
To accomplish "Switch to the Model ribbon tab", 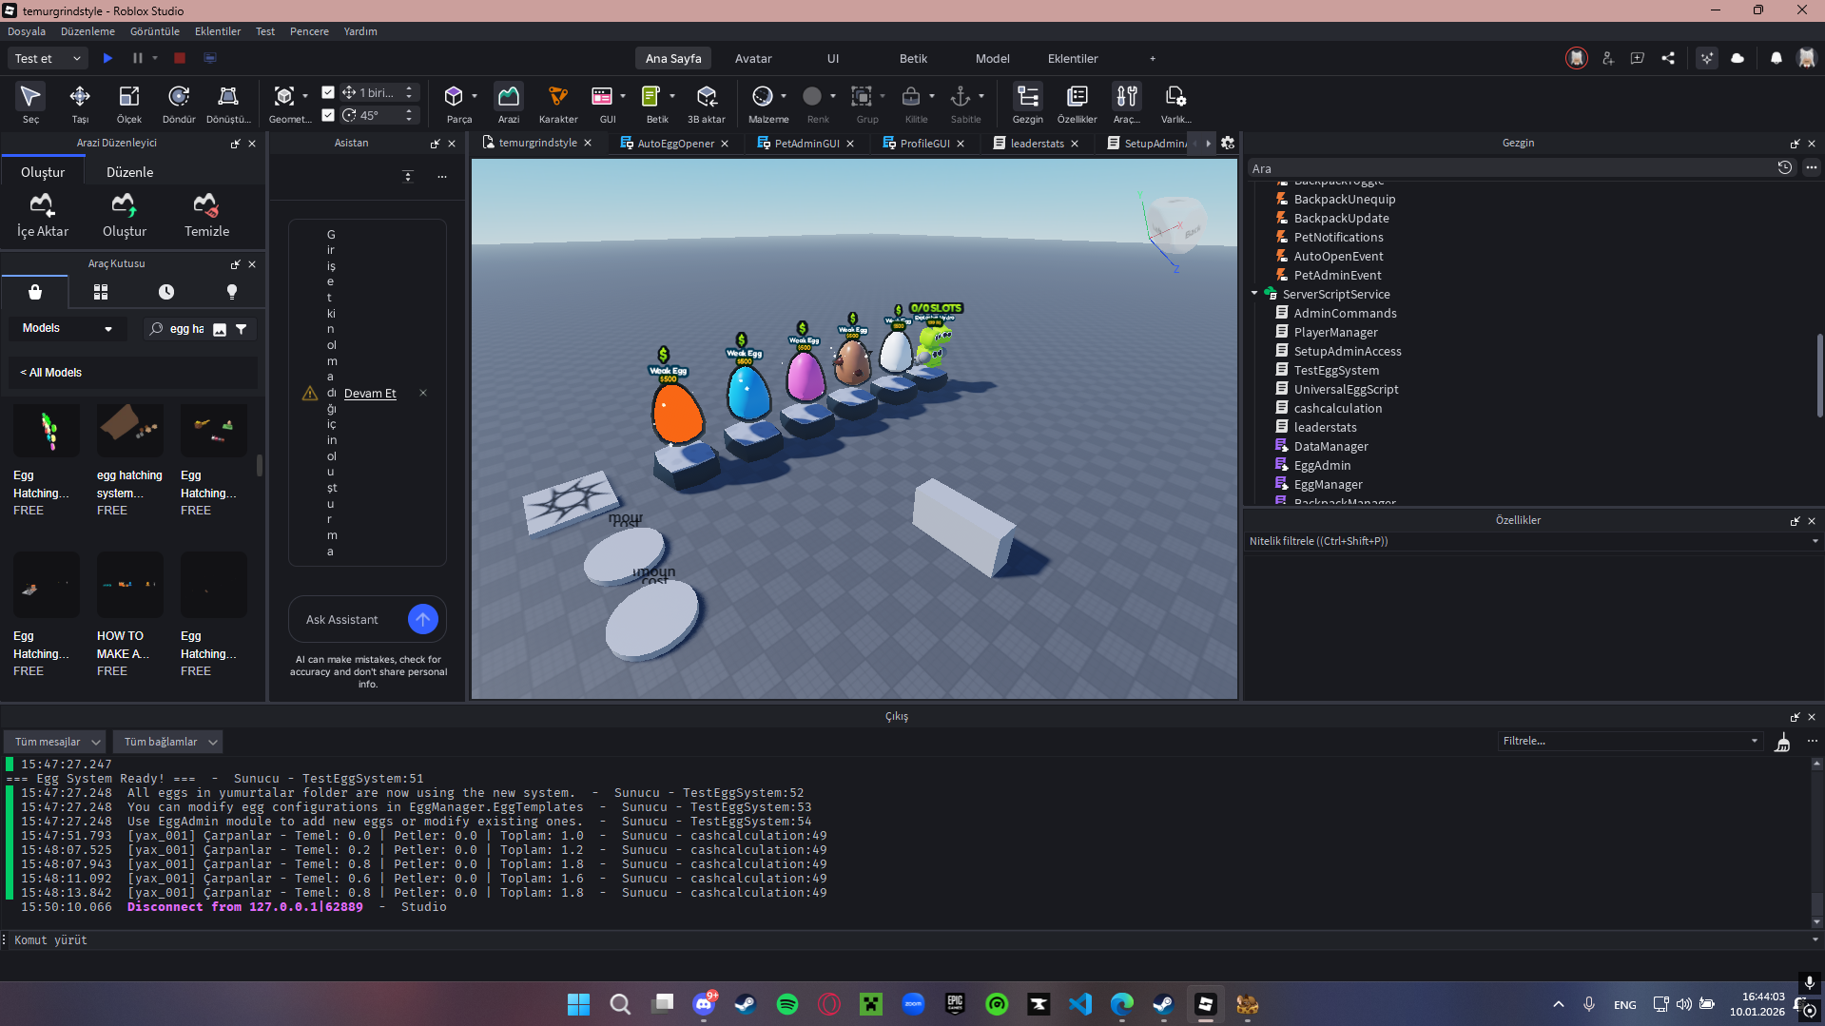I will (992, 58).
